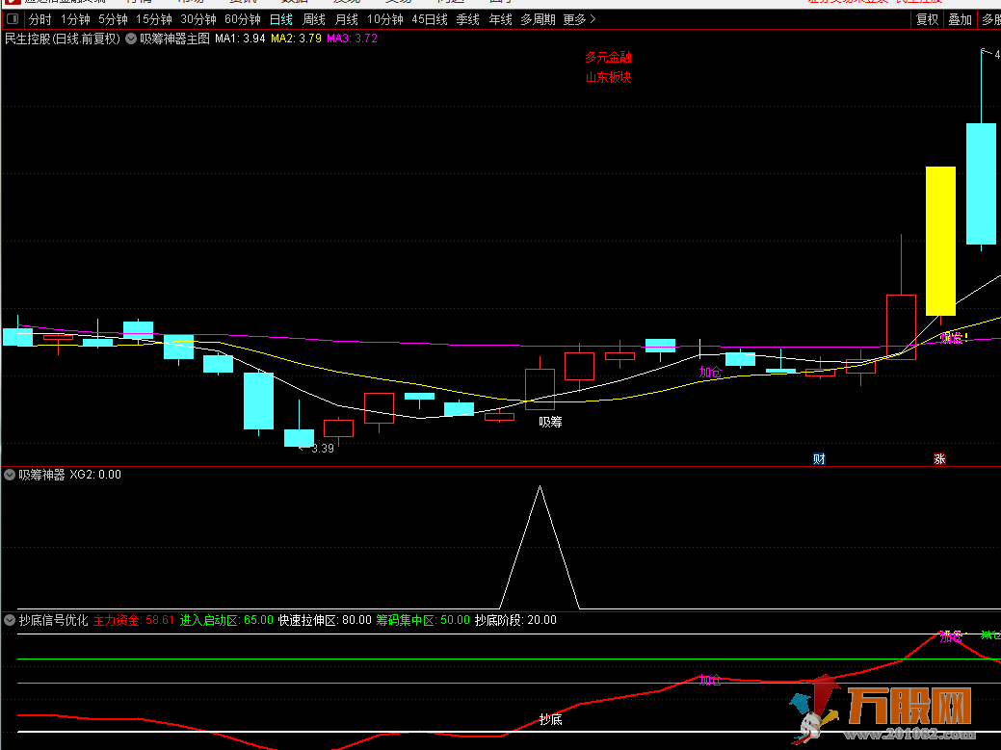1001x750 pixels.
Task: Toggle the 复权 price adjustment option
Action: pyautogui.click(x=927, y=19)
